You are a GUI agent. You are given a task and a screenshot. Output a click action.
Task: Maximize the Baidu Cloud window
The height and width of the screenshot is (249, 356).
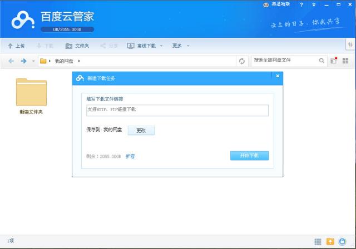point(339,4)
